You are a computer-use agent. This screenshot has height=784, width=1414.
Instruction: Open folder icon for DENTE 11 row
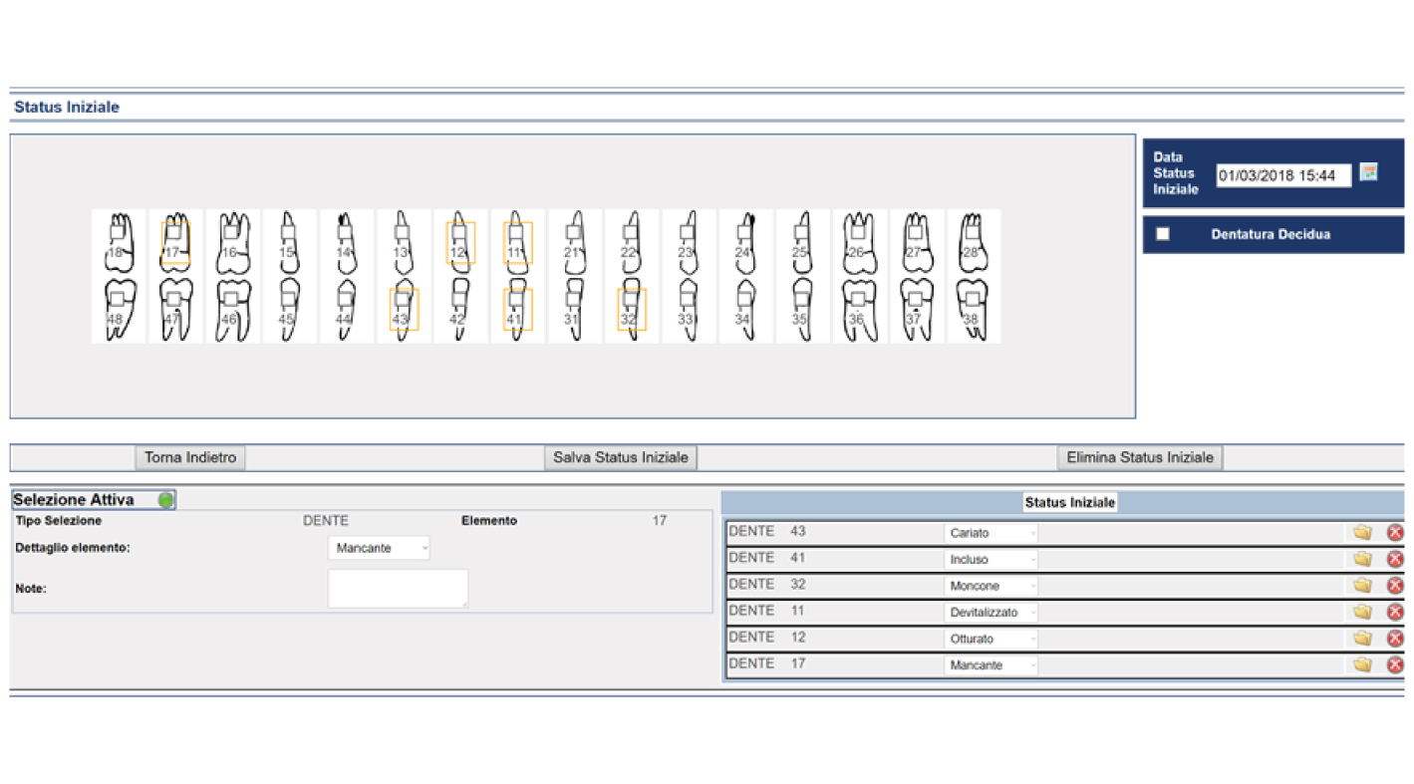pyautogui.click(x=1362, y=612)
